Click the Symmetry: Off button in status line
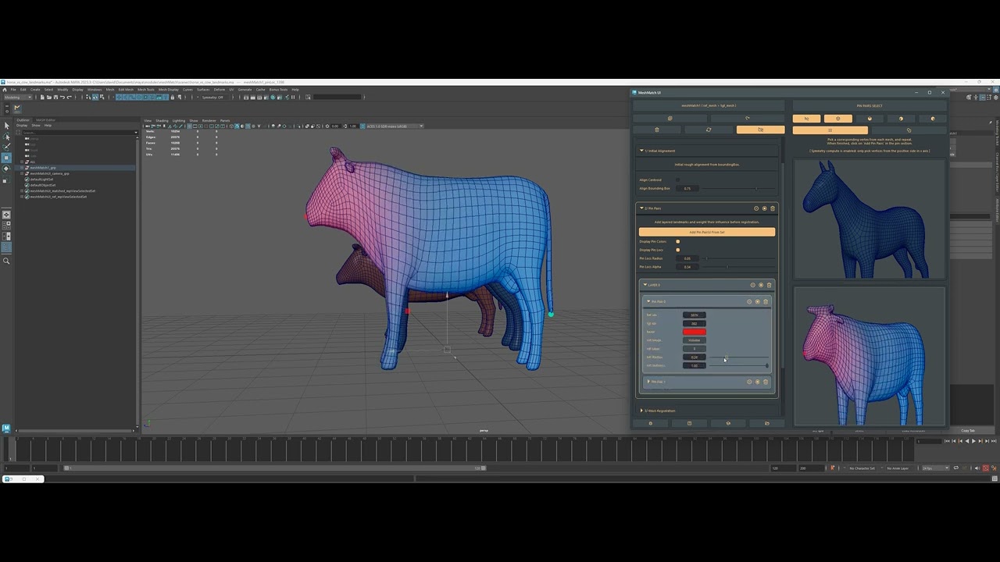Viewport: 1000px width, 562px height. [x=212, y=97]
